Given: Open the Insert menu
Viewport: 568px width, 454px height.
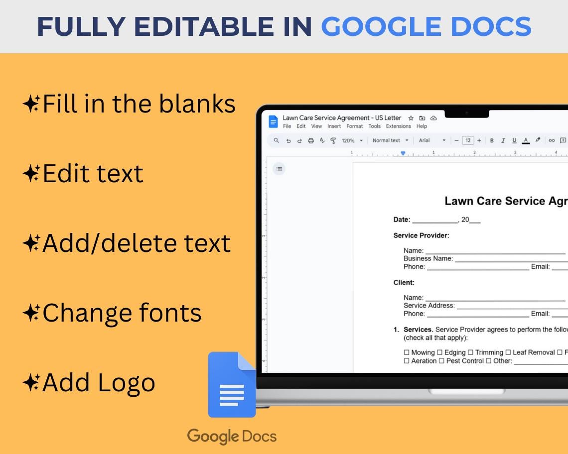Looking at the screenshot, I should click(334, 126).
